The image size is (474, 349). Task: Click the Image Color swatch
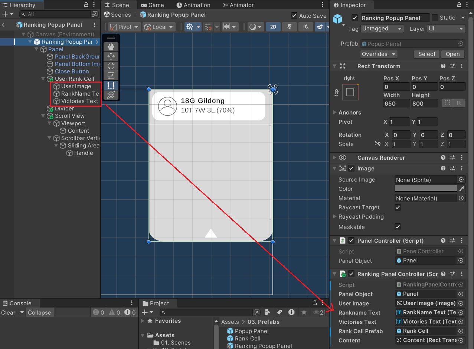point(426,189)
